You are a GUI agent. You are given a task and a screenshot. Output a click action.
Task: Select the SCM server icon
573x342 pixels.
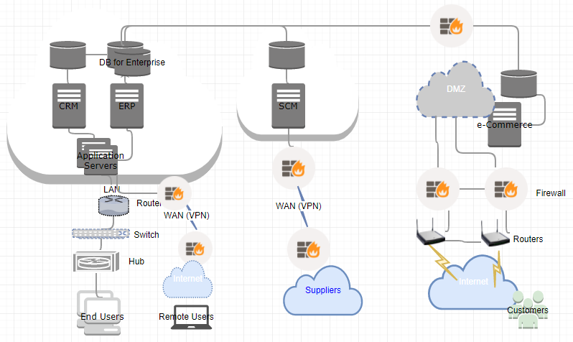pyautogui.click(x=289, y=106)
